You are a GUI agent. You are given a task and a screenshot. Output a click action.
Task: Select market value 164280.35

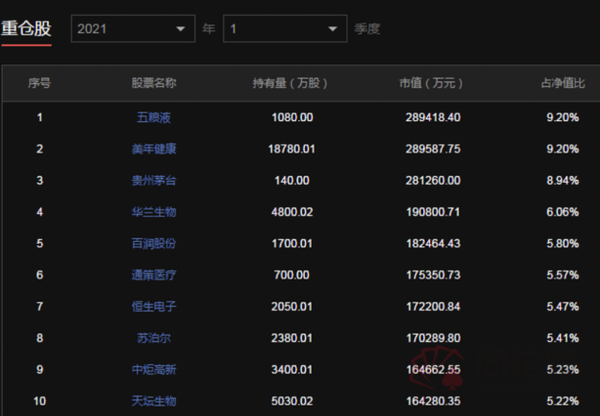(x=433, y=401)
